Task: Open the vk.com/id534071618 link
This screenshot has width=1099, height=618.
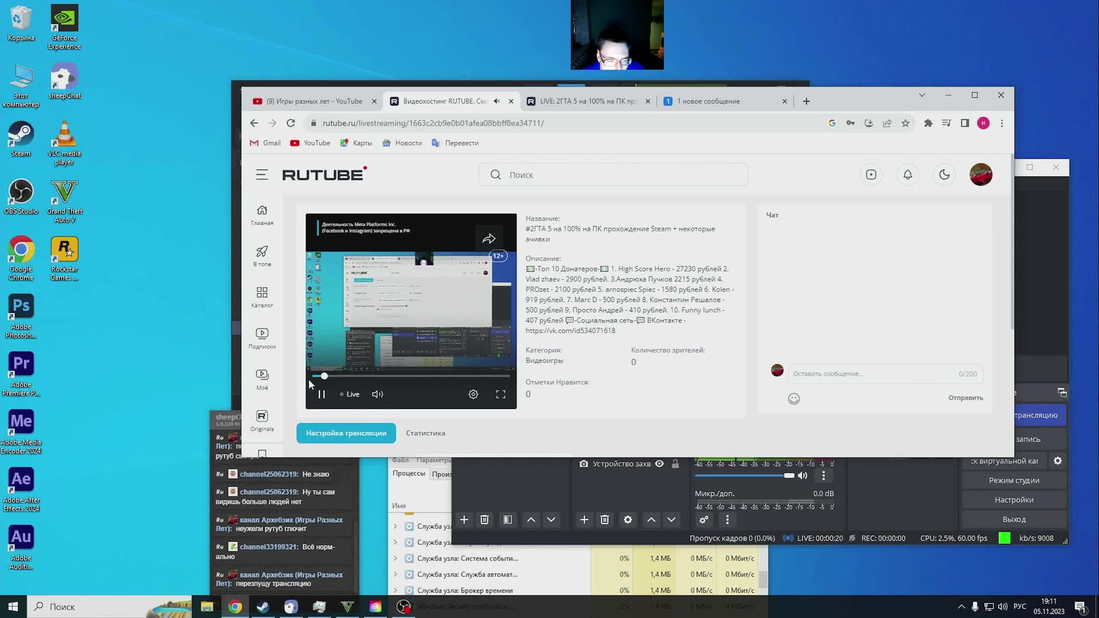Action: pyautogui.click(x=570, y=330)
